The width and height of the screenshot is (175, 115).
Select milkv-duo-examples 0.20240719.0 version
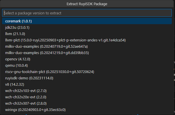87,47
